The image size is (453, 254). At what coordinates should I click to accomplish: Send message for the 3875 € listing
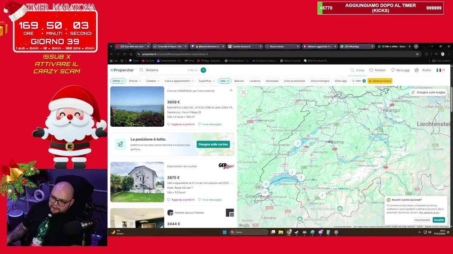(x=210, y=200)
